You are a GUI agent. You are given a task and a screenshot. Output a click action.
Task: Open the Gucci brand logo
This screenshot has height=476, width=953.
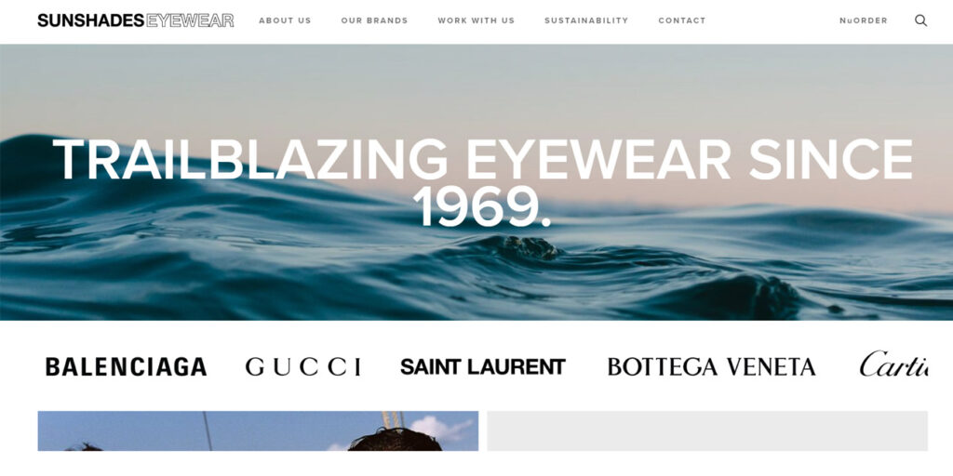tap(302, 366)
